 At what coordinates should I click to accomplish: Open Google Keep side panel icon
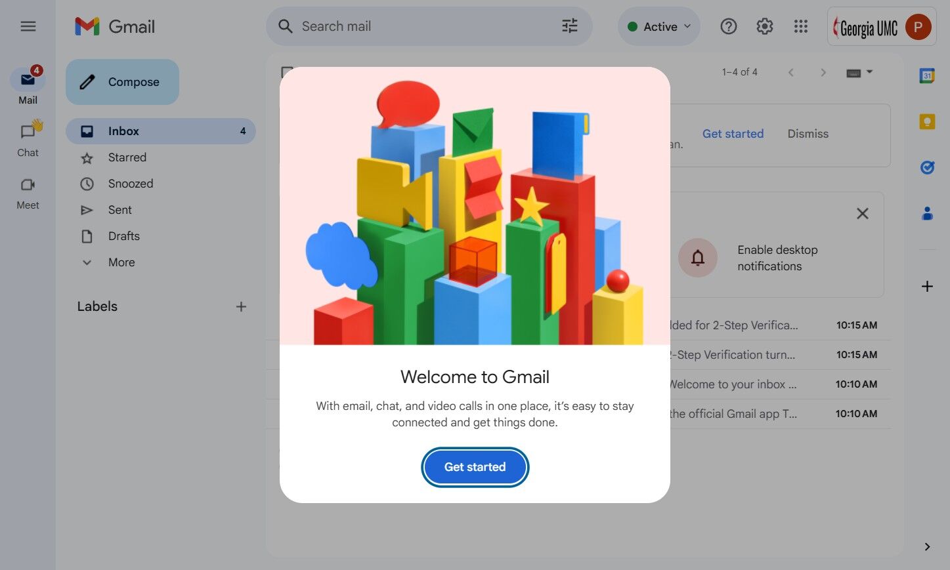pyautogui.click(x=927, y=121)
